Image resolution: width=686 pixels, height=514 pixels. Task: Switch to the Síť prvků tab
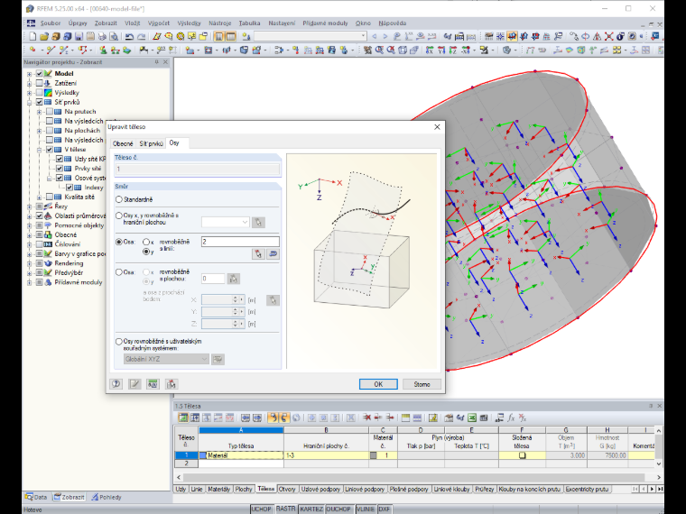[151, 143]
